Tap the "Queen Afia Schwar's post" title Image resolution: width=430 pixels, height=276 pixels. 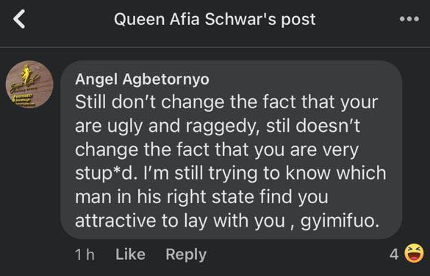click(x=215, y=19)
